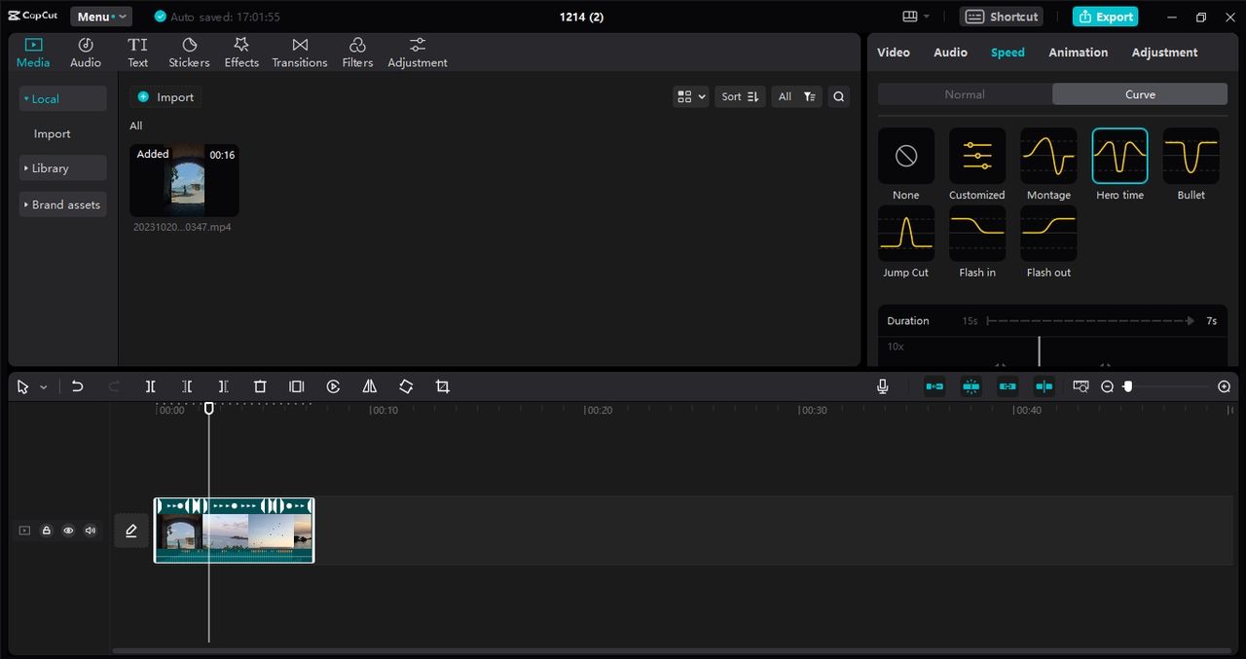Switch to the Speed tab
The image size is (1246, 659).
(1008, 53)
